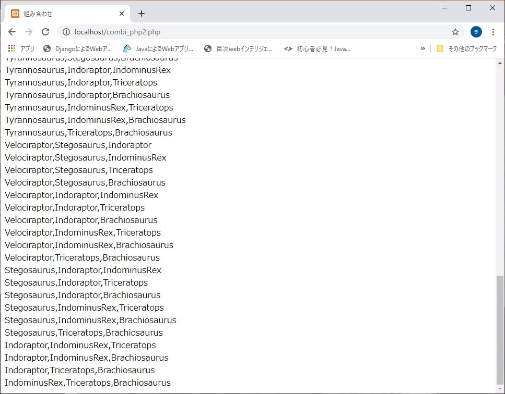
Task: View site information via the circled-i icon
Action: [x=66, y=32]
